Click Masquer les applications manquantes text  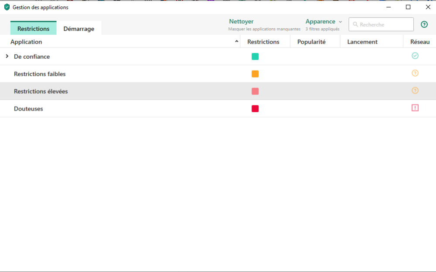(264, 29)
